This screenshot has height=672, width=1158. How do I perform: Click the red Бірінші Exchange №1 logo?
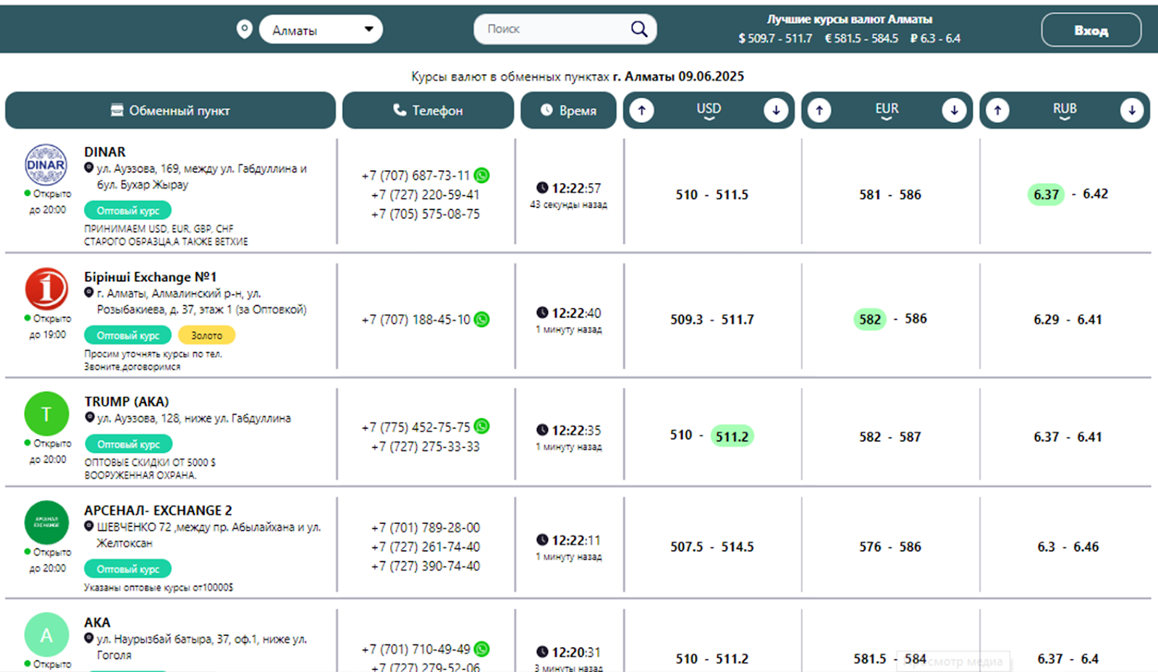(46, 289)
